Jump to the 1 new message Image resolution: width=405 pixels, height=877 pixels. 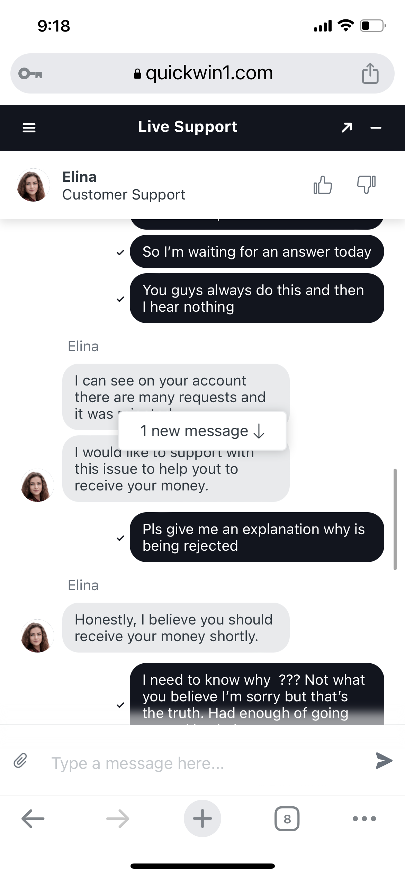coord(202,431)
